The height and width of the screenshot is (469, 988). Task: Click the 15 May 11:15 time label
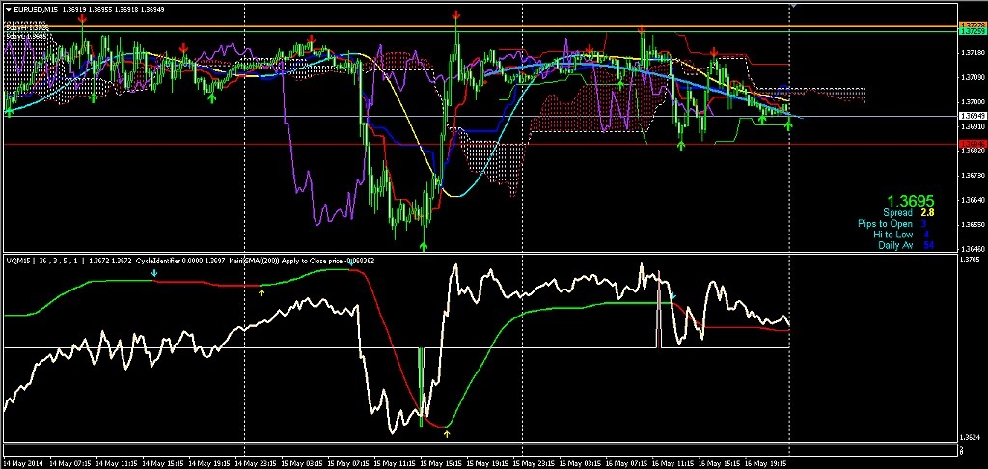(396, 463)
